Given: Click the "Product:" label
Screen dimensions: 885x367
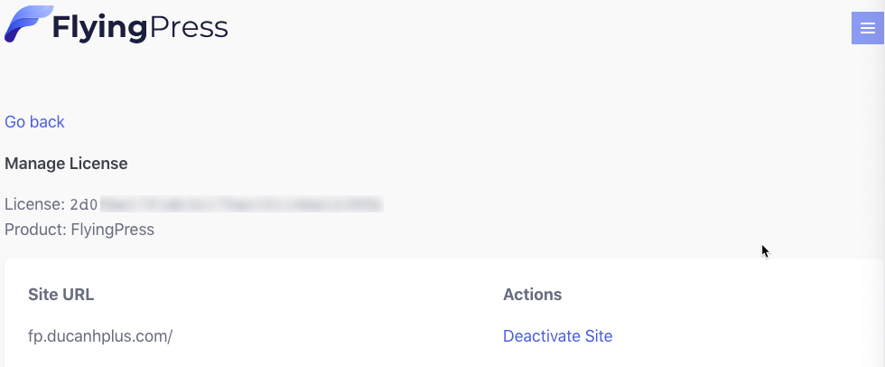Looking at the screenshot, I should 35,230.
